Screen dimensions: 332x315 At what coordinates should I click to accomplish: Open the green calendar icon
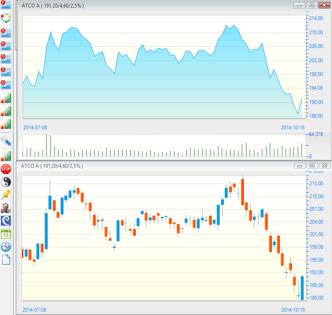[6, 234]
